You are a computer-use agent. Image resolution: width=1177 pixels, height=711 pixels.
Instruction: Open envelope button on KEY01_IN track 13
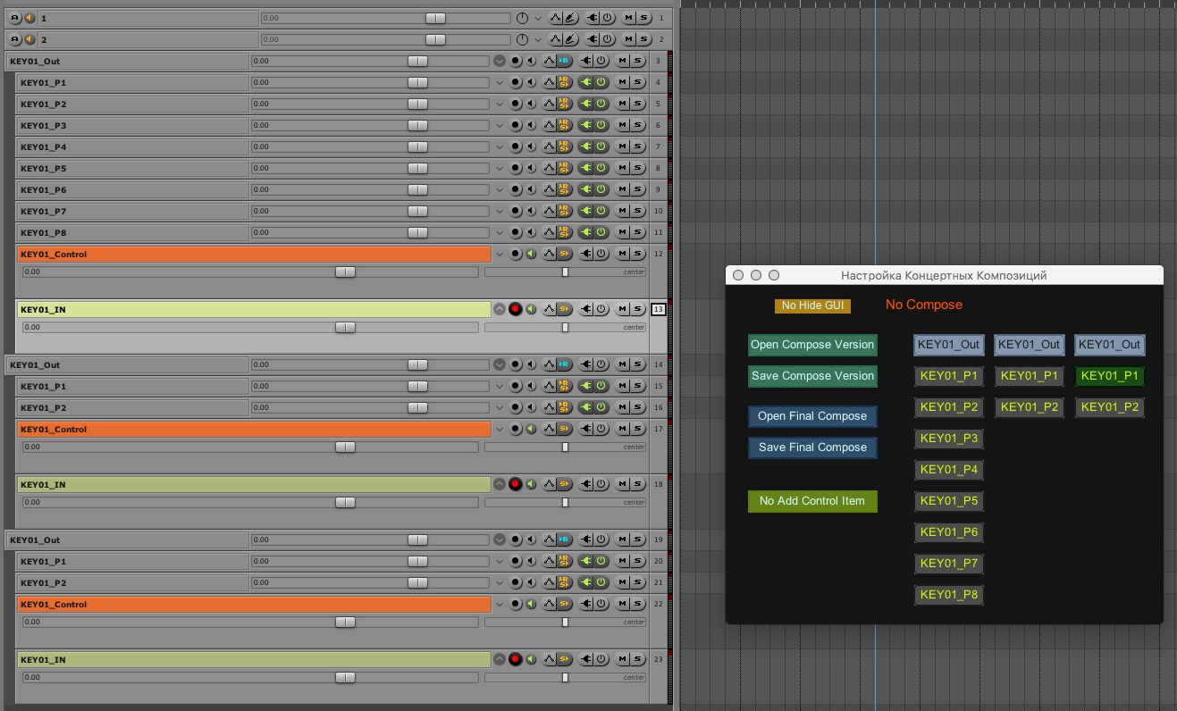pos(549,309)
